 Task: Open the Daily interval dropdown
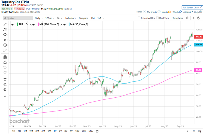coord(38,18)
